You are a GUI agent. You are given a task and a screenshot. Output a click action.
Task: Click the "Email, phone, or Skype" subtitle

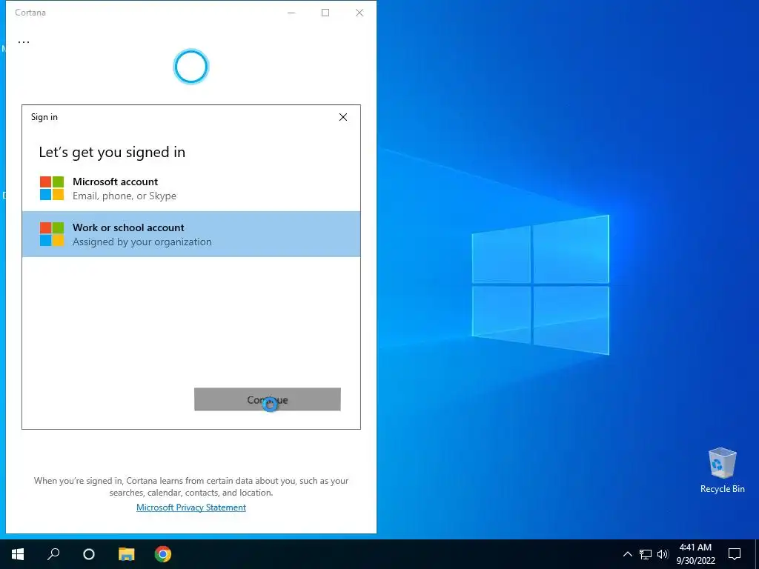pyautogui.click(x=125, y=196)
